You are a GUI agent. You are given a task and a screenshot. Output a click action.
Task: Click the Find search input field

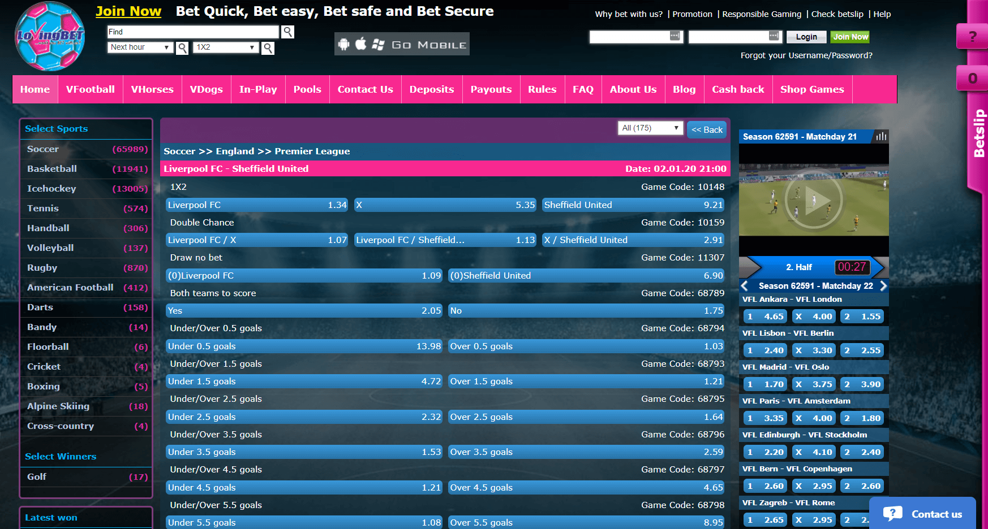(x=193, y=32)
